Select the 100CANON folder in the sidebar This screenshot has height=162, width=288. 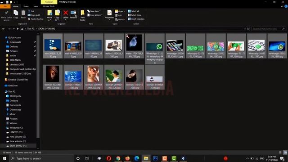15,60
